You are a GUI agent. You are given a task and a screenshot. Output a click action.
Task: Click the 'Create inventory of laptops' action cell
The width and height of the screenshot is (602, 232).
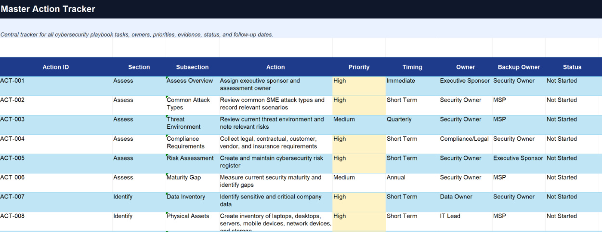(x=275, y=221)
